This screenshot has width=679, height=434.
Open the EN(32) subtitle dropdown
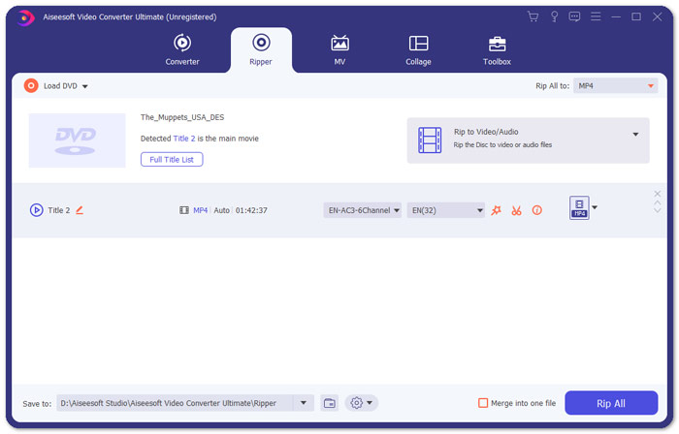point(445,210)
